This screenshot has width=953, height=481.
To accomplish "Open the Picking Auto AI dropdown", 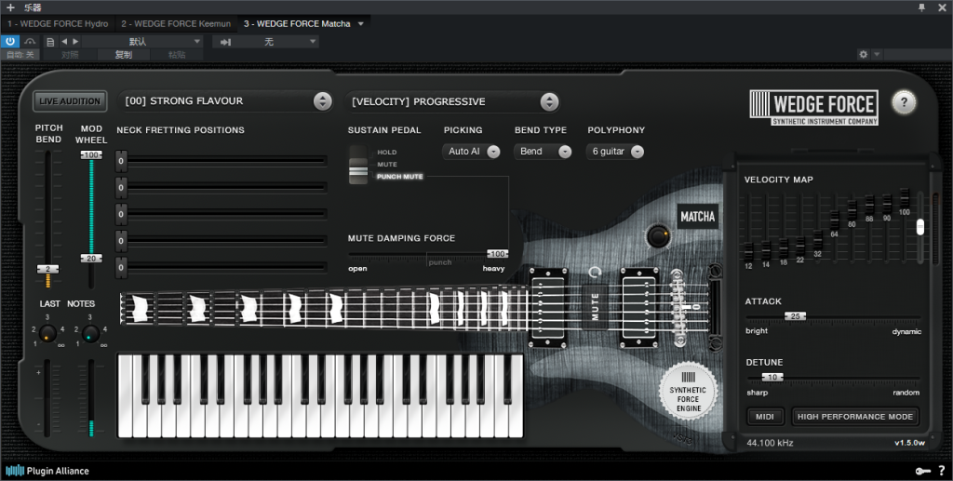I will point(471,152).
